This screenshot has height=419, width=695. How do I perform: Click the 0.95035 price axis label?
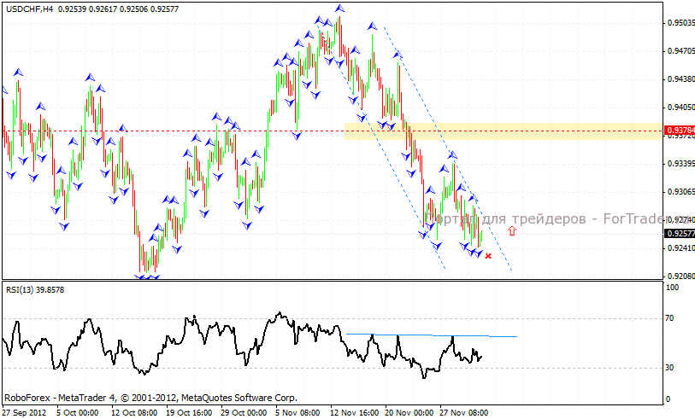tap(680, 23)
